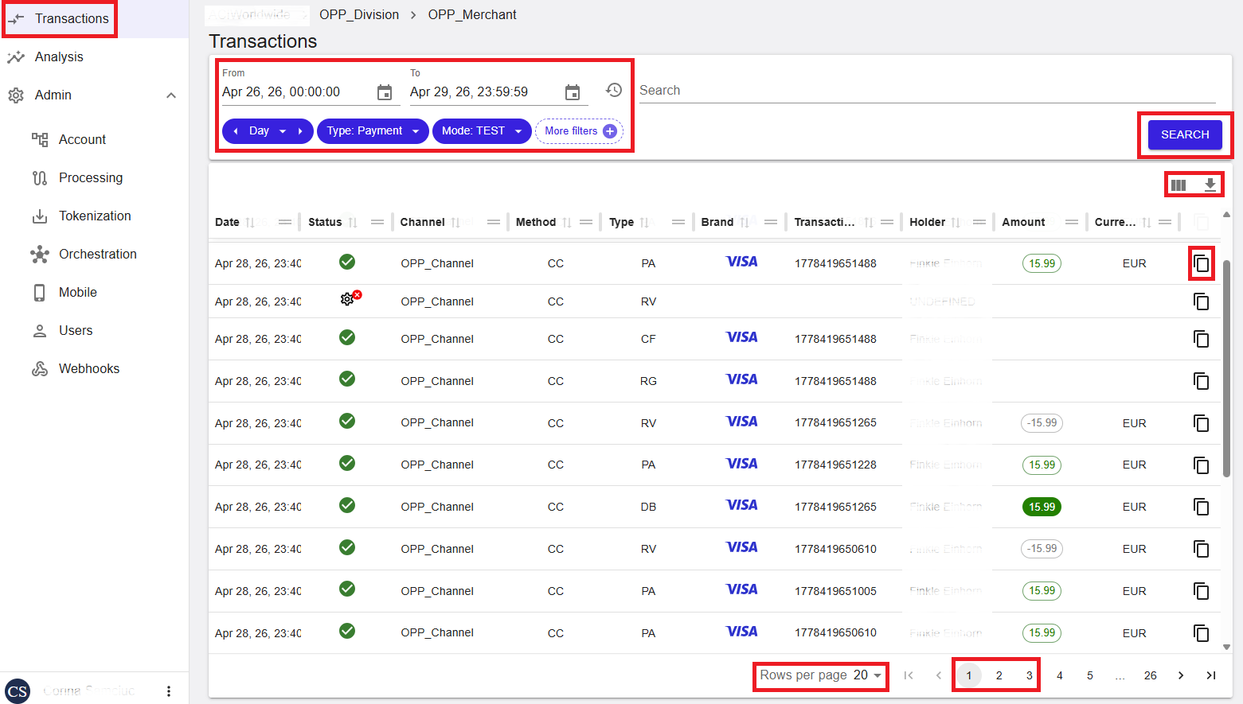Screen dimensions: 1243x704
Task: Click filled green 15.99 amount on DB row
Action: click(1042, 507)
